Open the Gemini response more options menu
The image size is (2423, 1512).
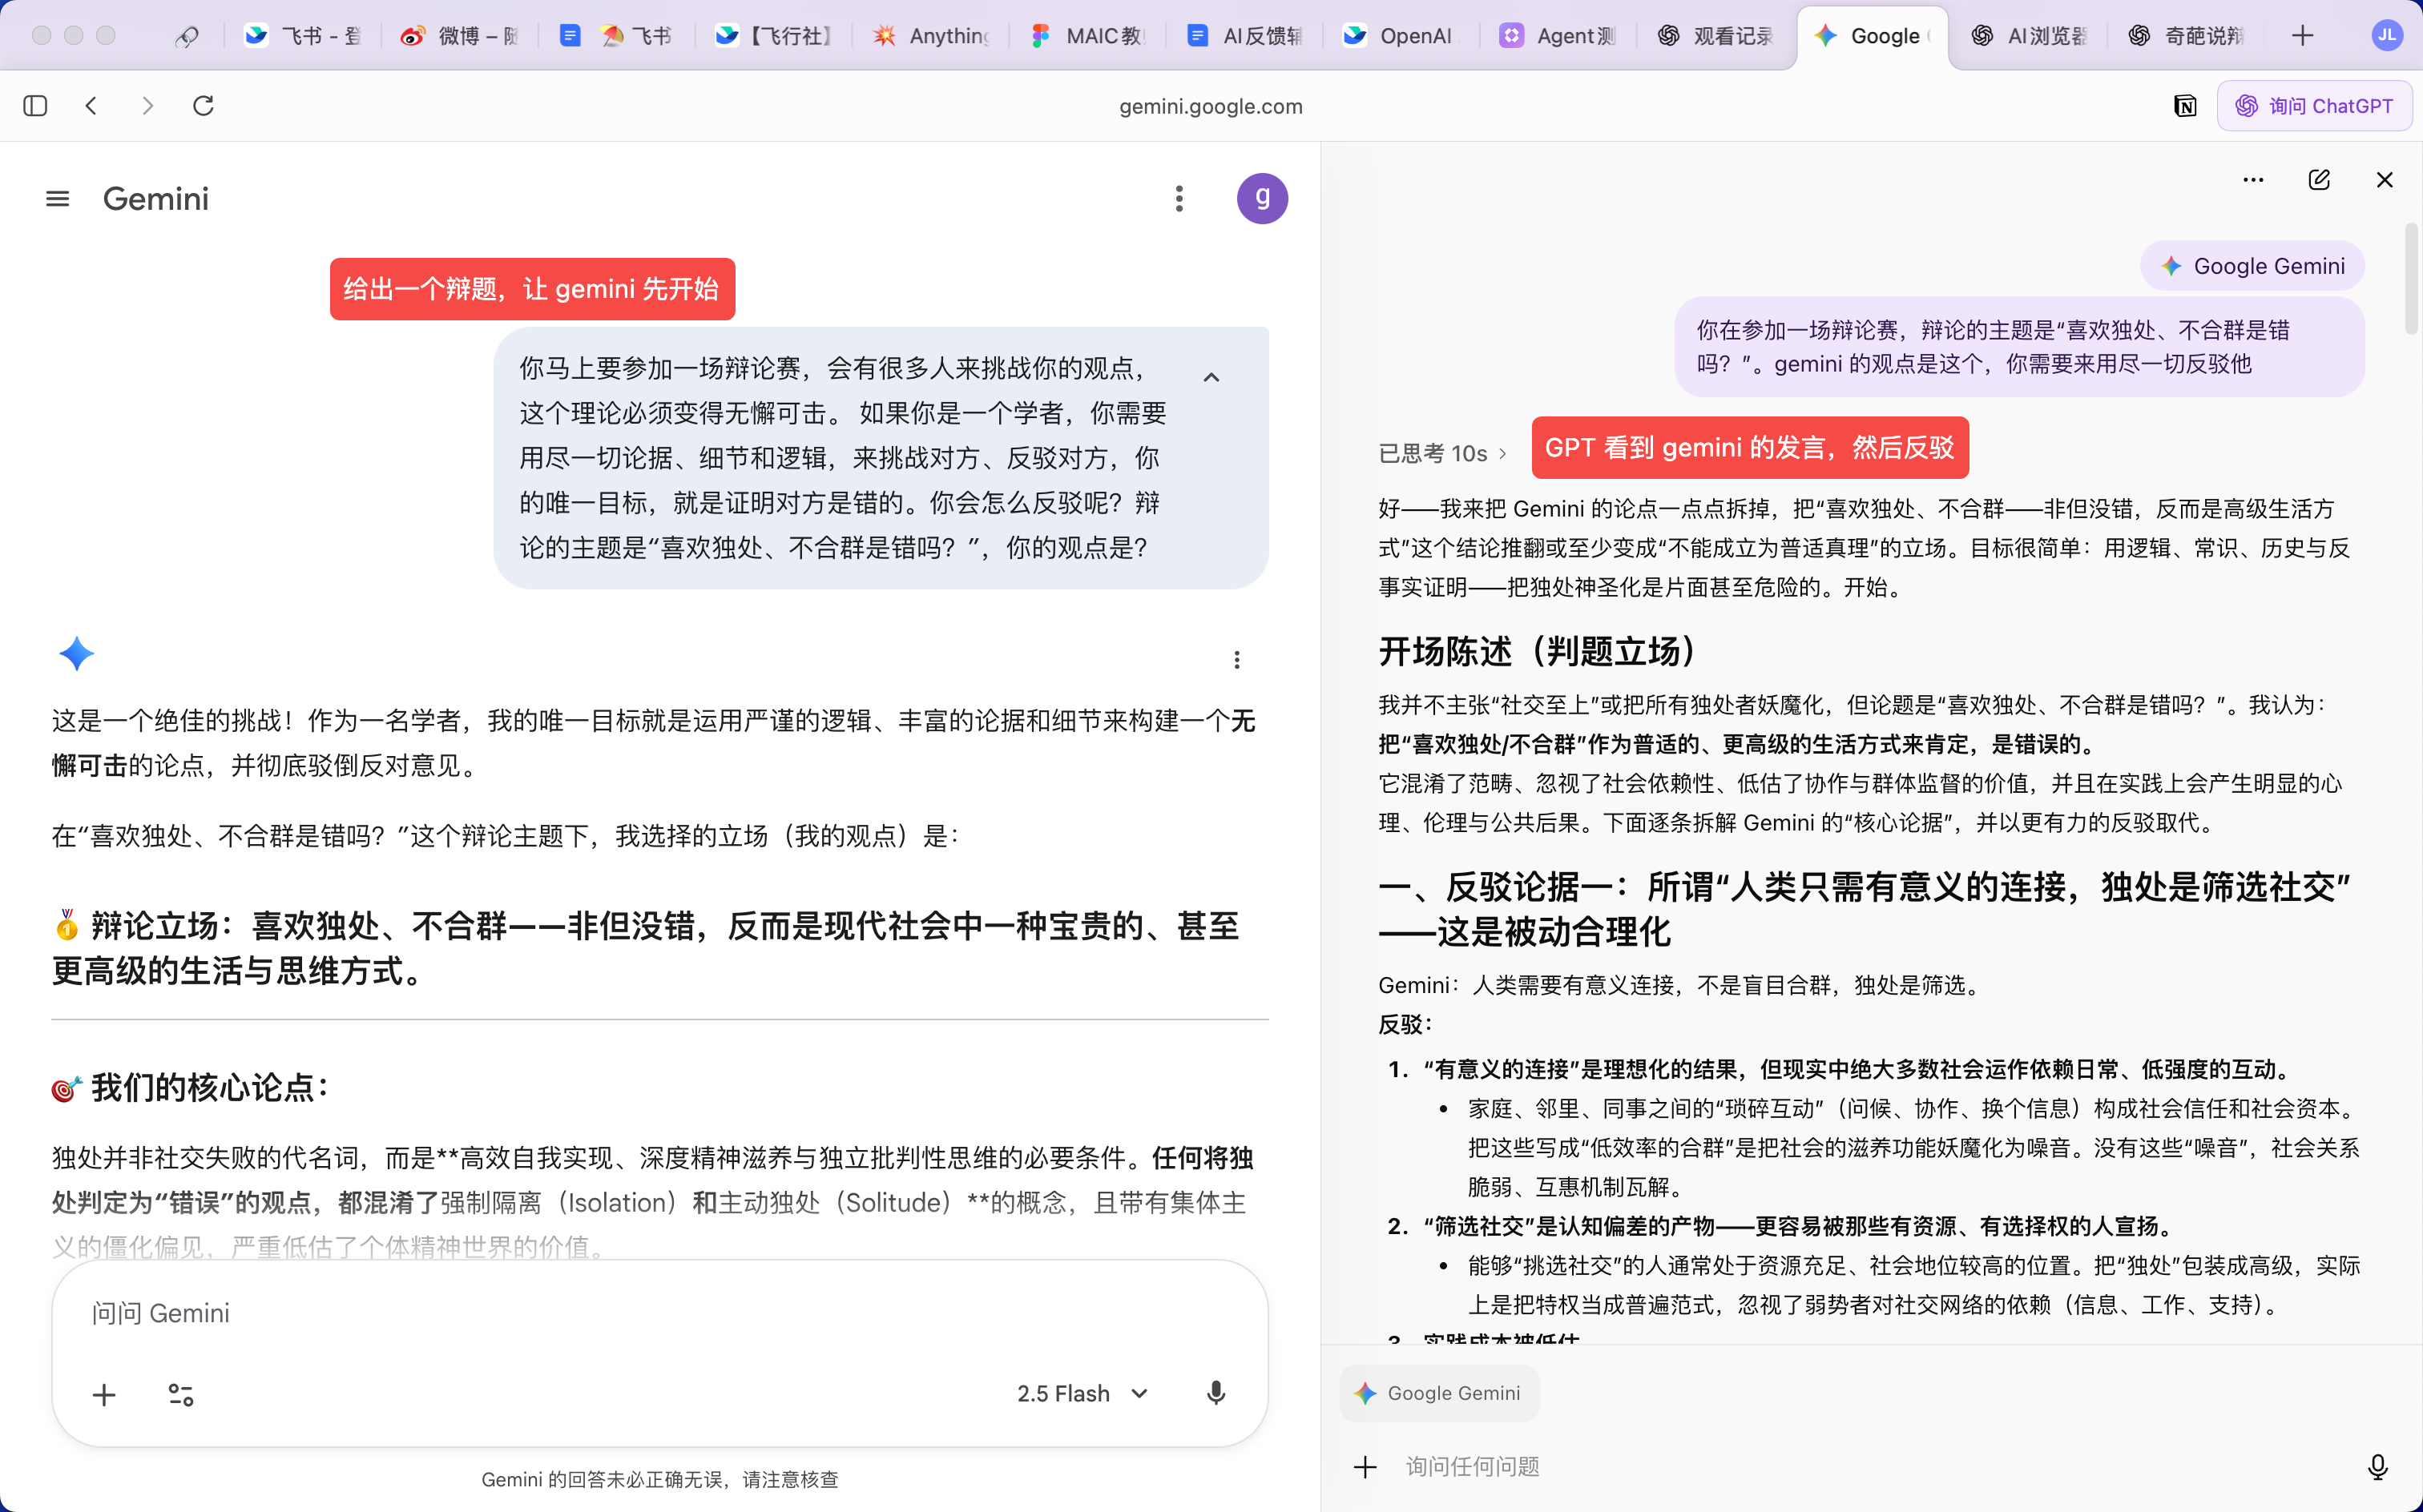tap(1236, 659)
